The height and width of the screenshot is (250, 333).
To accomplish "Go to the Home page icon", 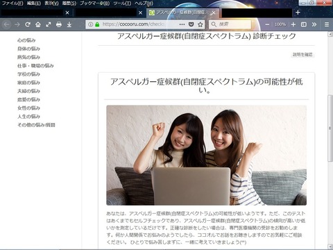I will coord(38,24).
